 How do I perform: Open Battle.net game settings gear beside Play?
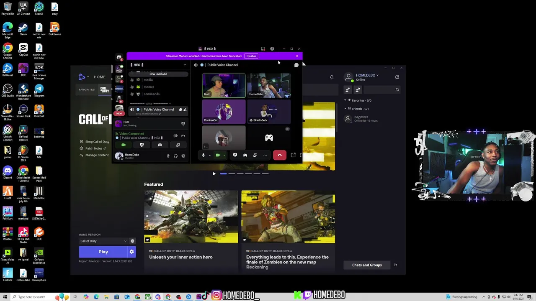(x=131, y=252)
